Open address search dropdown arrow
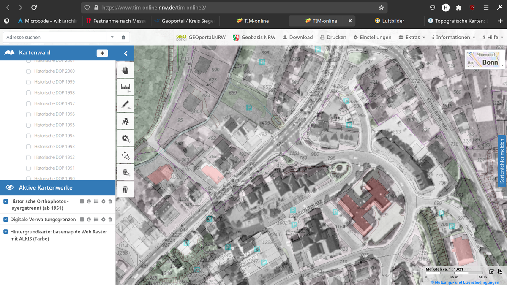The height and width of the screenshot is (285, 507). pos(112,37)
